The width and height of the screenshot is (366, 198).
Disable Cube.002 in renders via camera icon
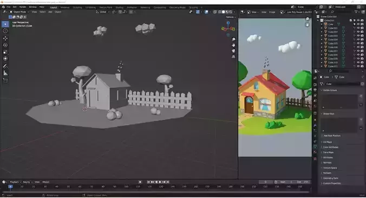362,32
